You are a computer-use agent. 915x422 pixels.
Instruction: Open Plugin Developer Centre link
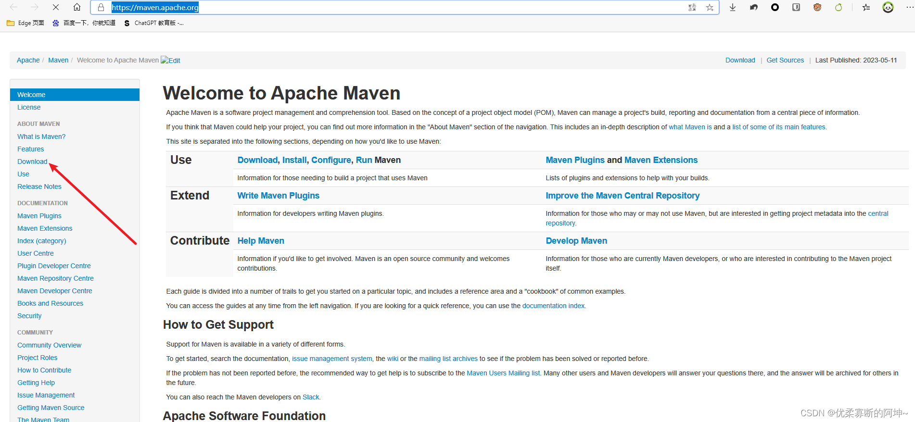click(x=54, y=266)
